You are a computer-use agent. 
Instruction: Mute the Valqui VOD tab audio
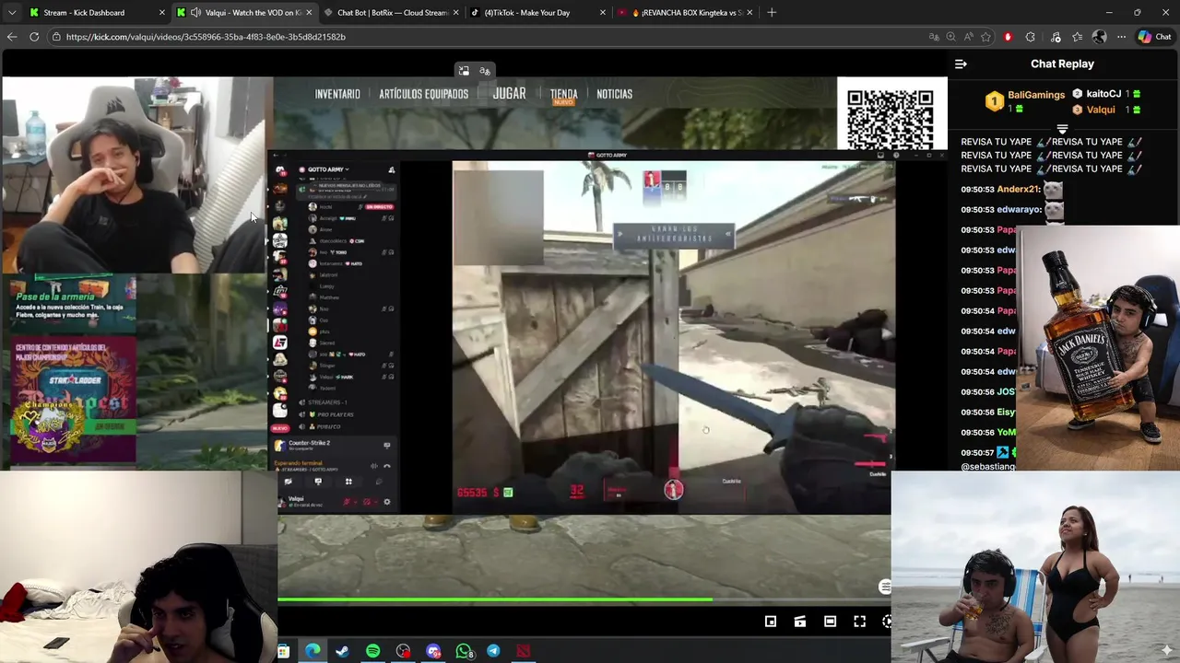[196, 12]
